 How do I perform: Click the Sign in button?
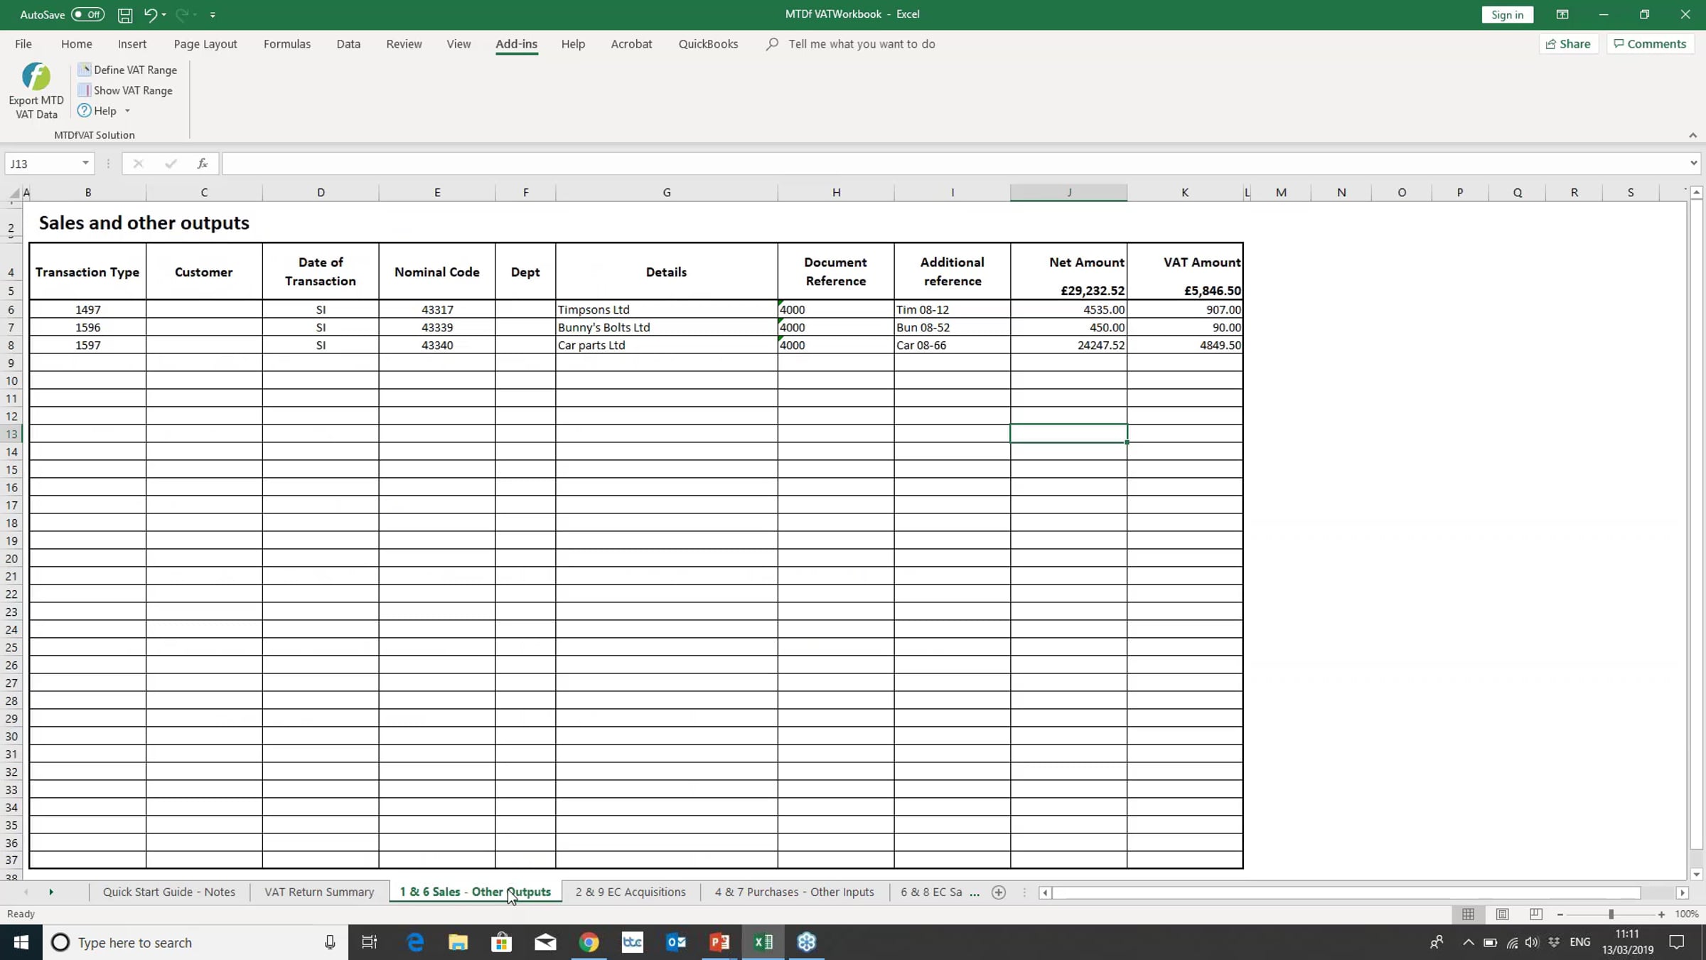(1507, 15)
